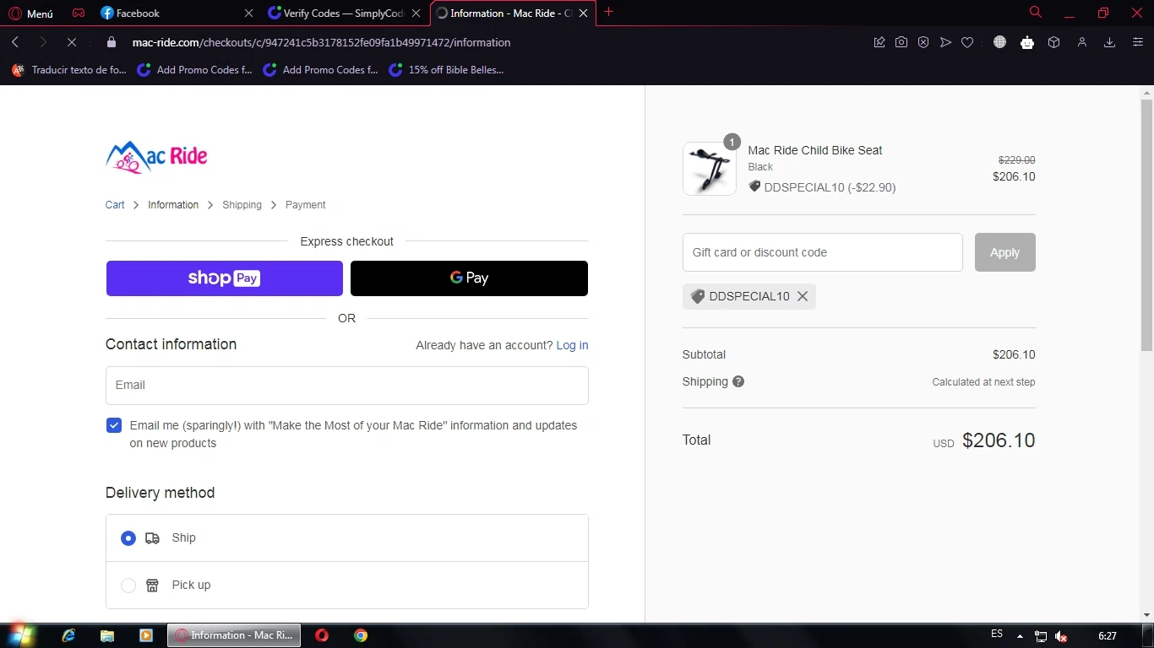The image size is (1154, 648).
Task: Click the $206.10 total amount
Action: pyautogui.click(x=999, y=440)
